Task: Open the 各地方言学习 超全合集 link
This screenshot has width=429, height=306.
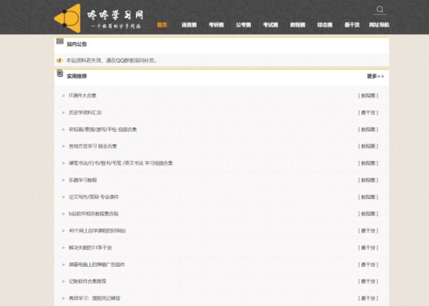Action: point(93,146)
